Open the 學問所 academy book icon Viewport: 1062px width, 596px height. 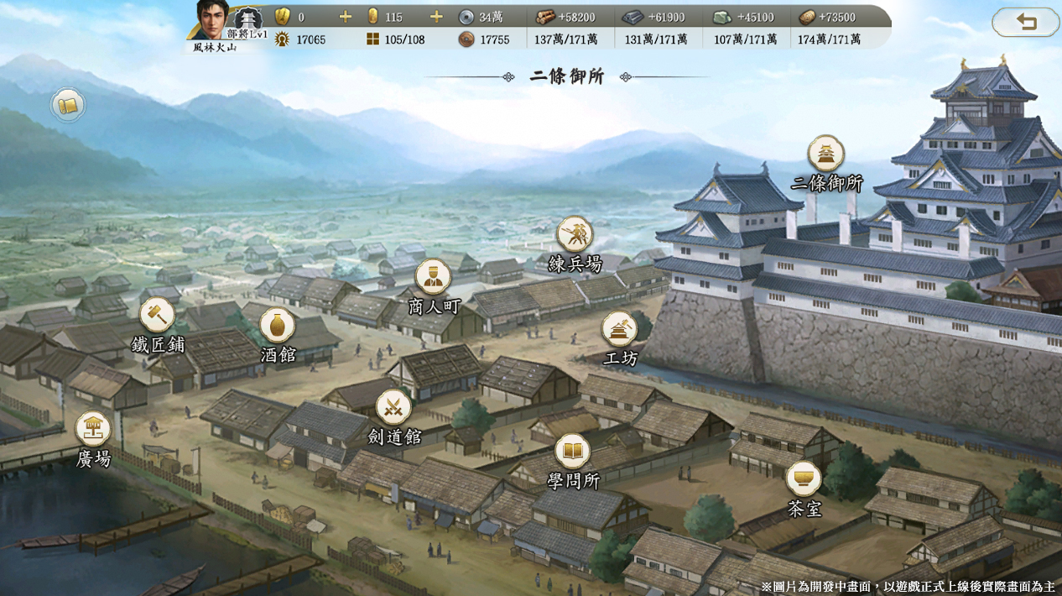(x=573, y=452)
